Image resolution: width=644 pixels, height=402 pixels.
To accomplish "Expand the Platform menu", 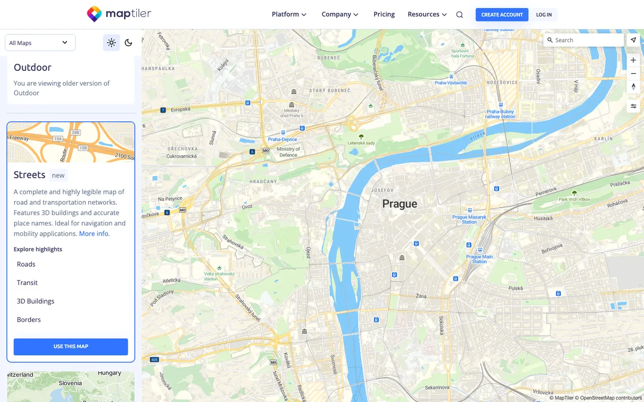I will point(289,14).
